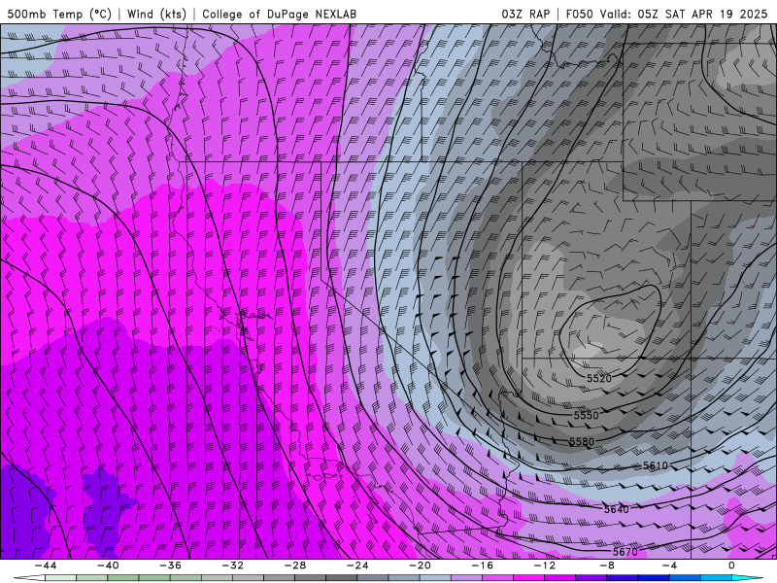
Task: Click the 5520 height contour label
Action: 599,378
